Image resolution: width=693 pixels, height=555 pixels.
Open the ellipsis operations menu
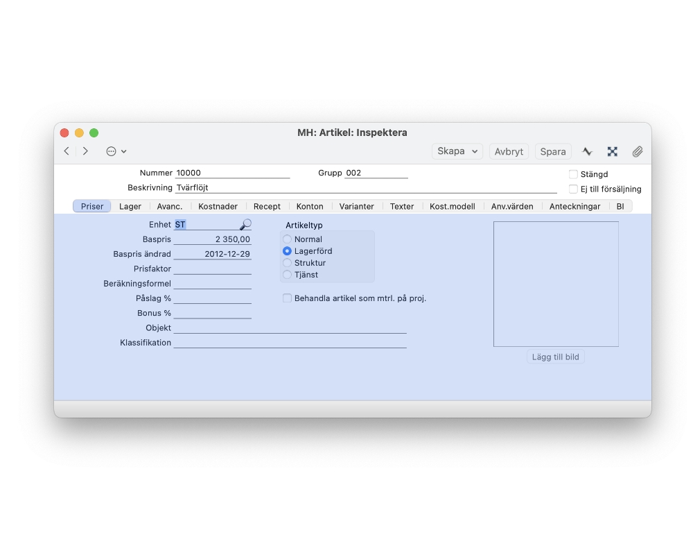click(x=116, y=151)
